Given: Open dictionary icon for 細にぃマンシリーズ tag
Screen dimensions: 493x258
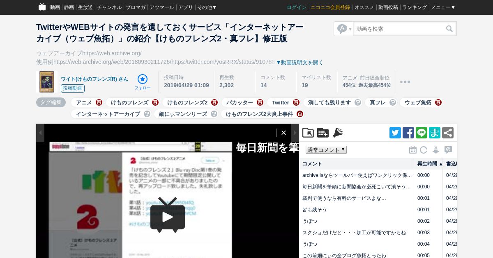Looking at the screenshot, I should [x=214, y=114].
